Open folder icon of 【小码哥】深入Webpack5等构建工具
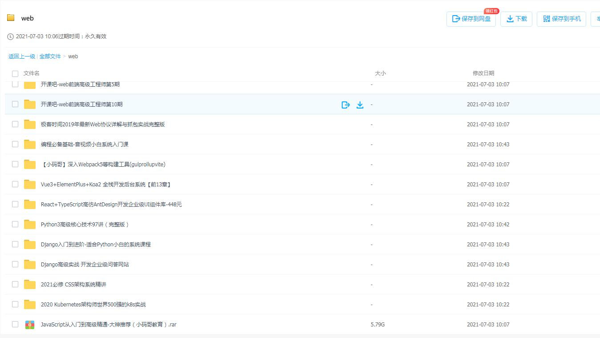The width and height of the screenshot is (600, 338). pos(30,164)
